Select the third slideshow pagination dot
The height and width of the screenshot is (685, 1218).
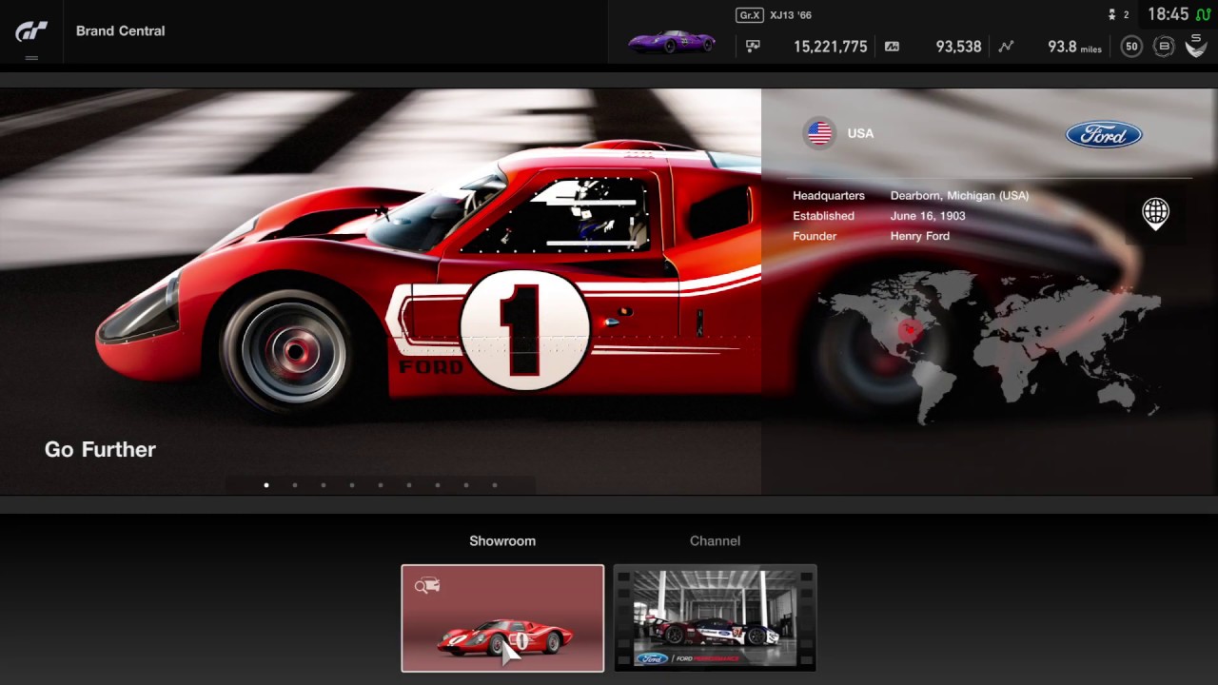pyautogui.click(x=324, y=485)
